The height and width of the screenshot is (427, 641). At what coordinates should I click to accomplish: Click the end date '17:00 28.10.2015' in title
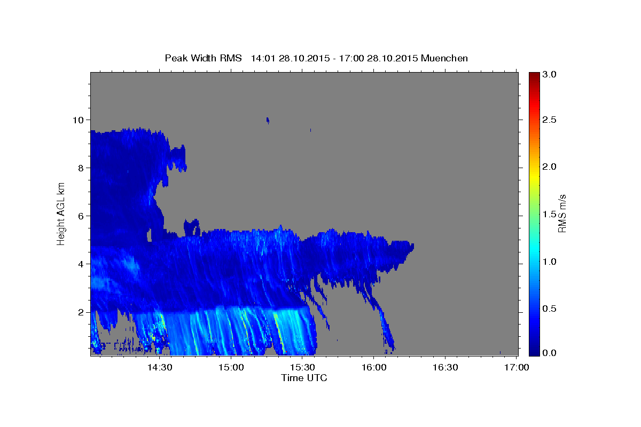coord(378,58)
